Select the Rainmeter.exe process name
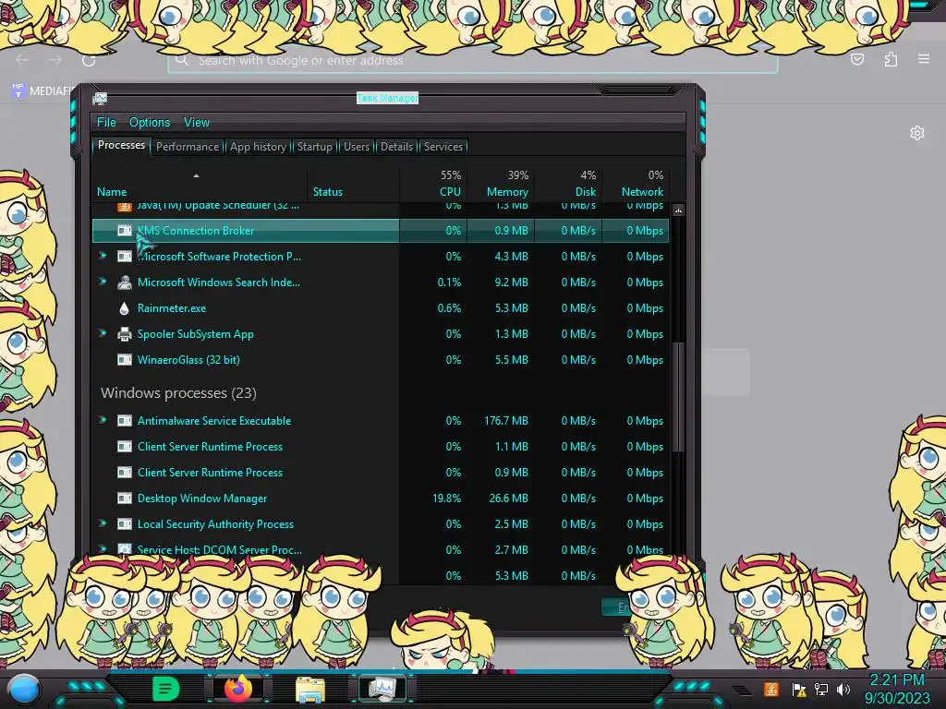946x709 pixels. (171, 308)
